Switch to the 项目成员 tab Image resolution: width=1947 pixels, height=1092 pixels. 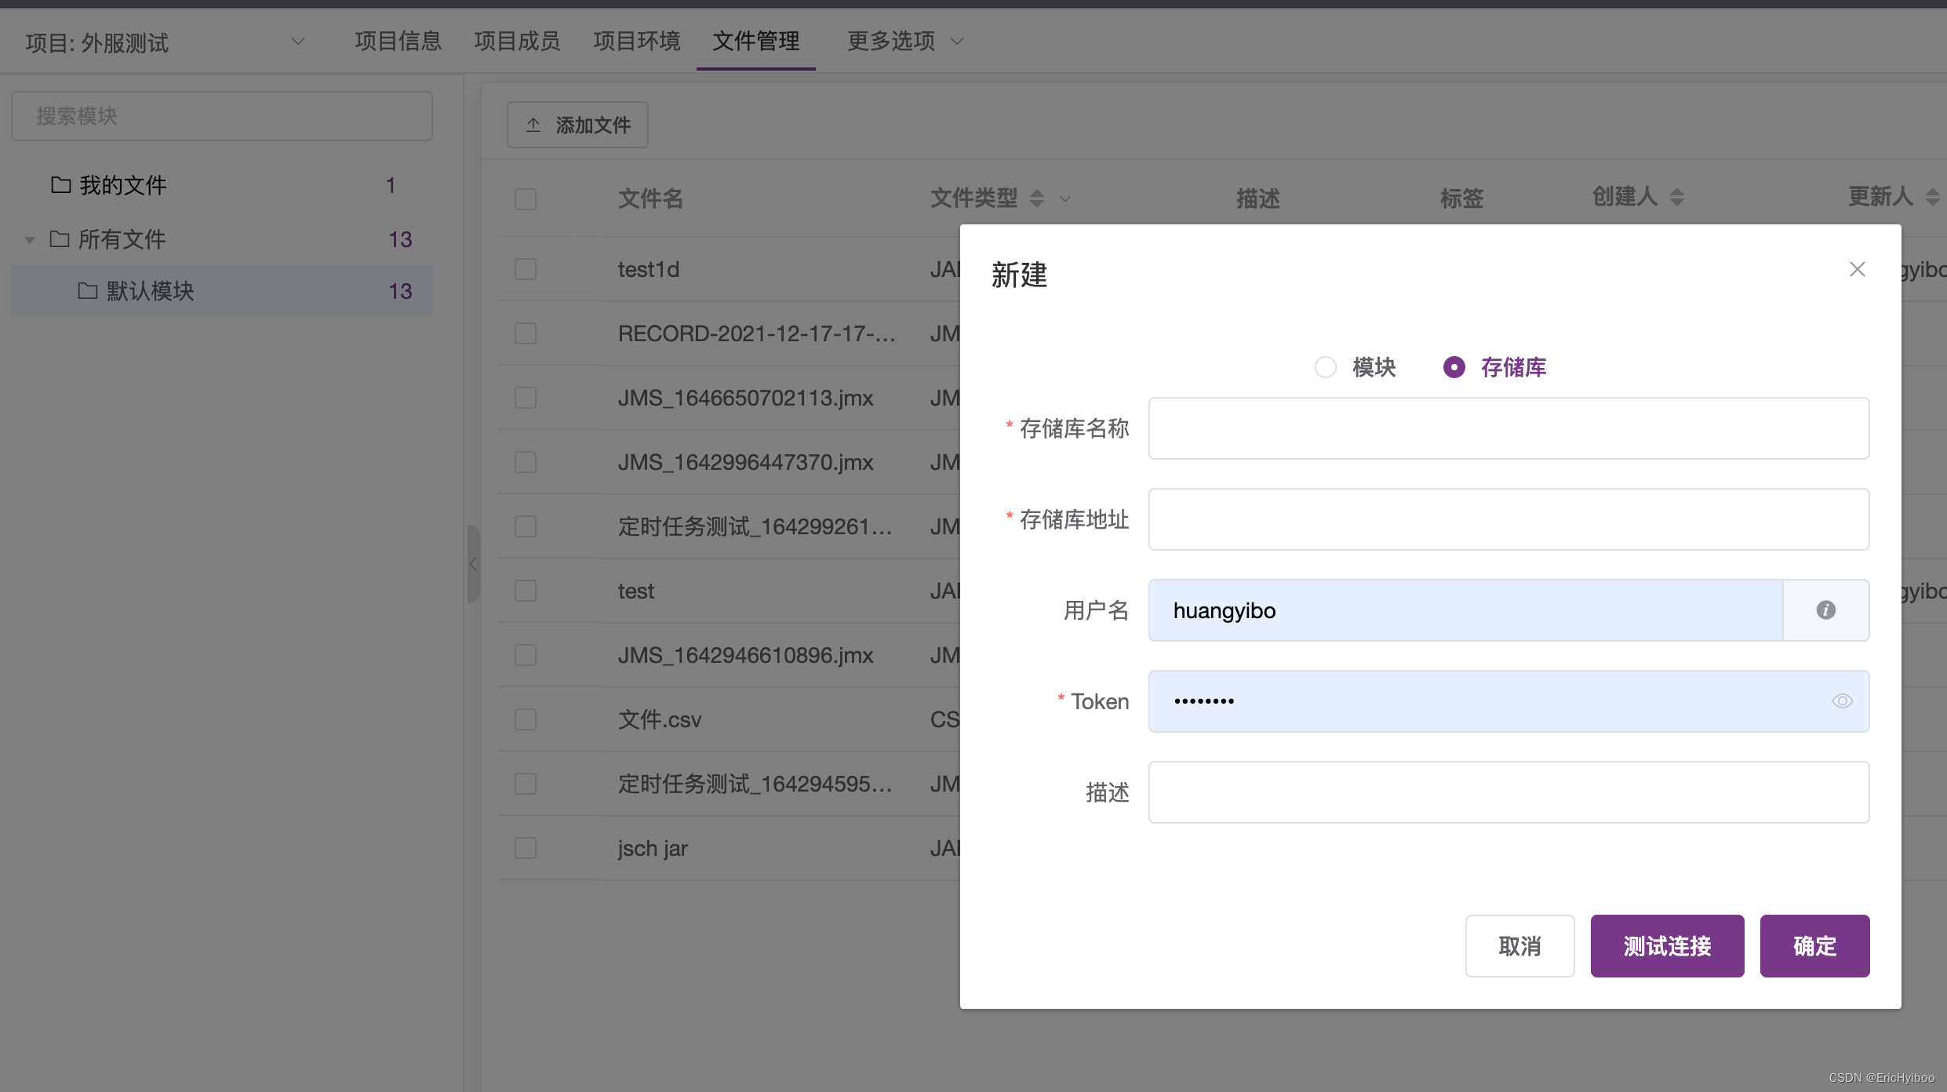point(517,41)
